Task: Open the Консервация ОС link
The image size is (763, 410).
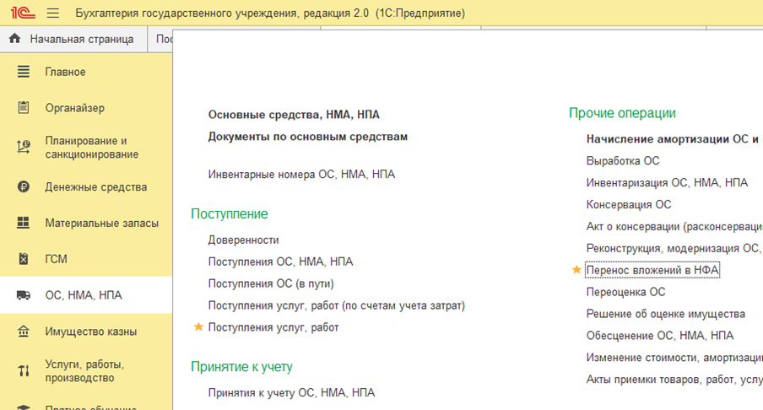Action: [629, 205]
